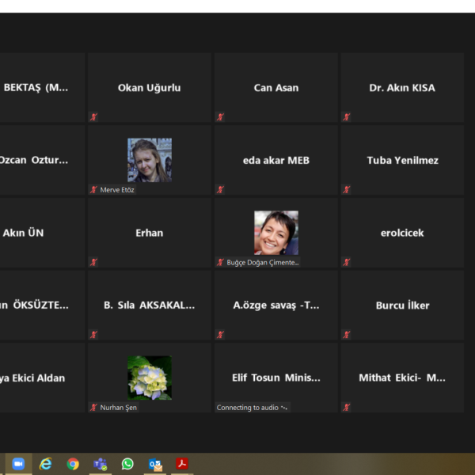This screenshot has width=475, height=475.
Task: Select Tuba Yenilmez participant name
Action: 403,160
